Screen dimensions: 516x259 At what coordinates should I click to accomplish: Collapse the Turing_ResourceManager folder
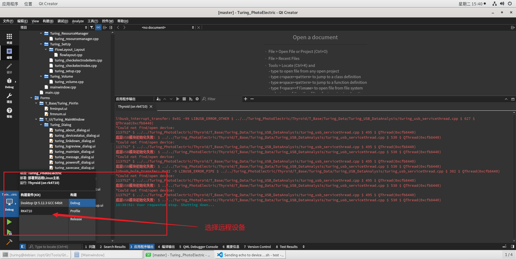click(x=41, y=33)
